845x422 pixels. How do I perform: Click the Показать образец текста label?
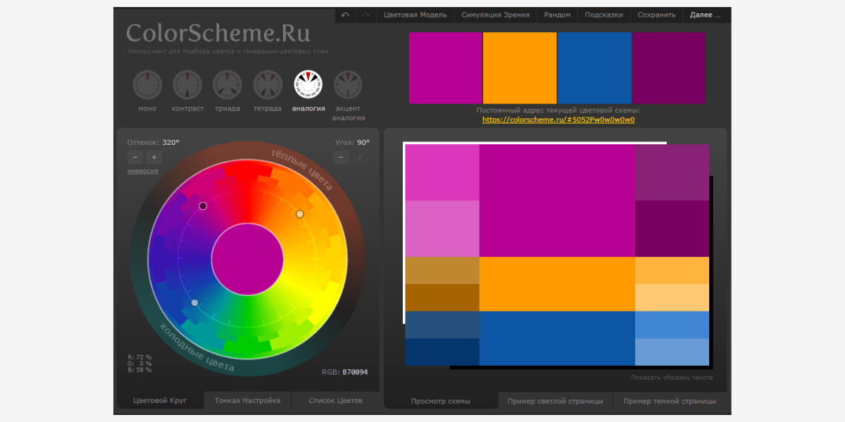(x=671, y=378)
